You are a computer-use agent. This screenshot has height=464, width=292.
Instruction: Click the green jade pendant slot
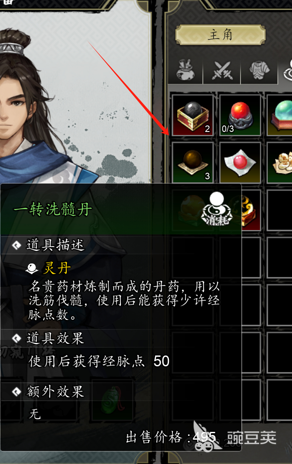pyautogui.click(x=112, y=400)
